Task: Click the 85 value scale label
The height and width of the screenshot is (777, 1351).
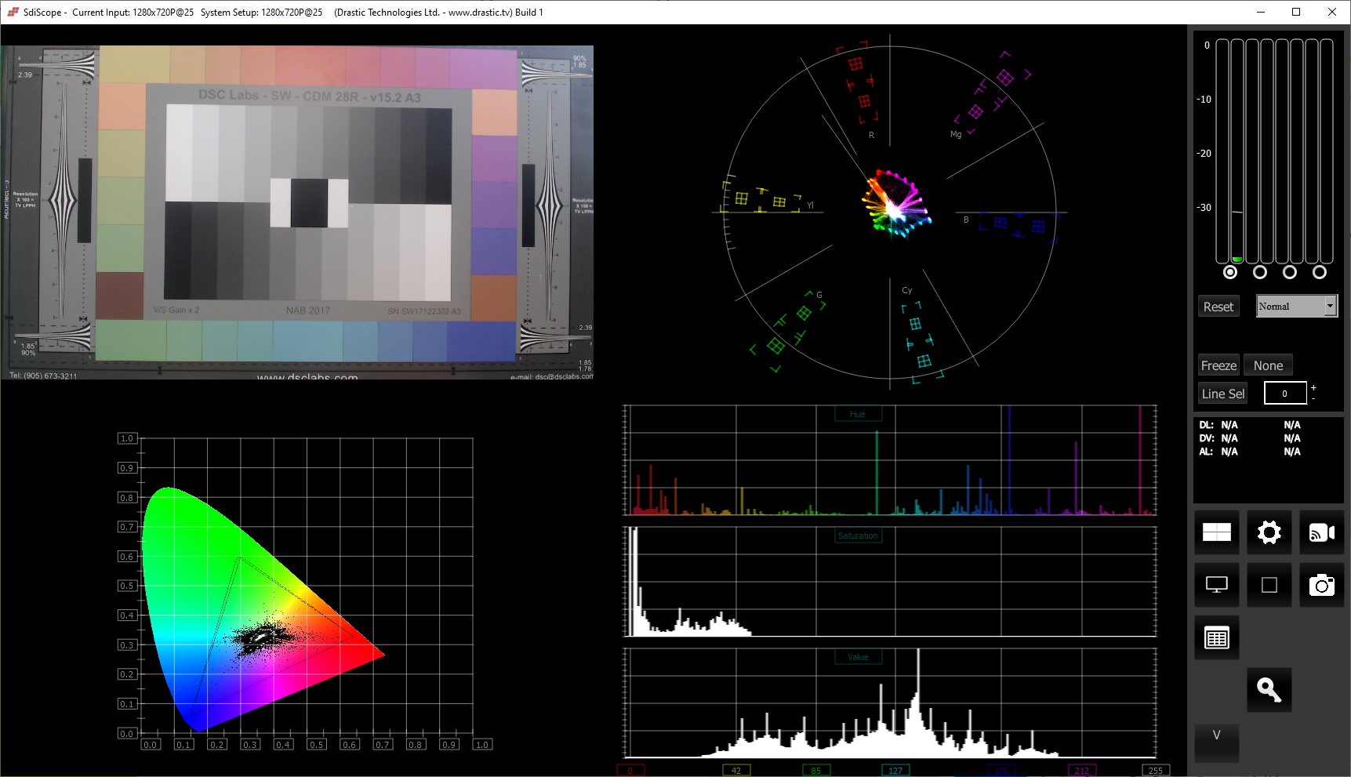Action: pyautogui.click(x=816, y=771)
